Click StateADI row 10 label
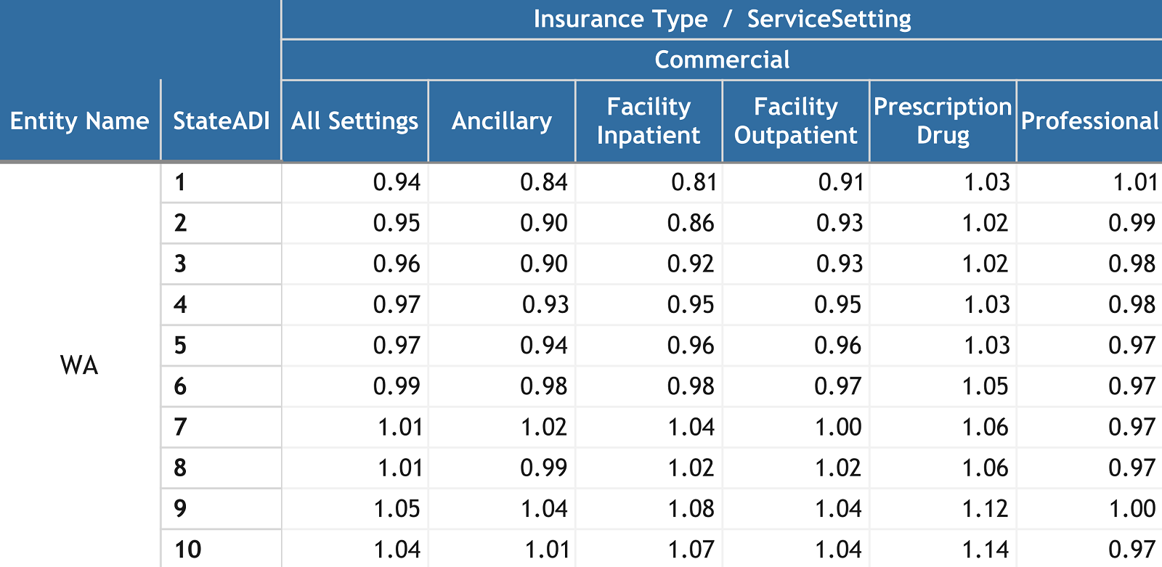Screen dimensions: 1162x567 point(187,550)
